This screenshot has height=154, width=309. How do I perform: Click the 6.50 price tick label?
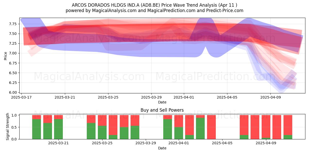[x=13, y=73]
